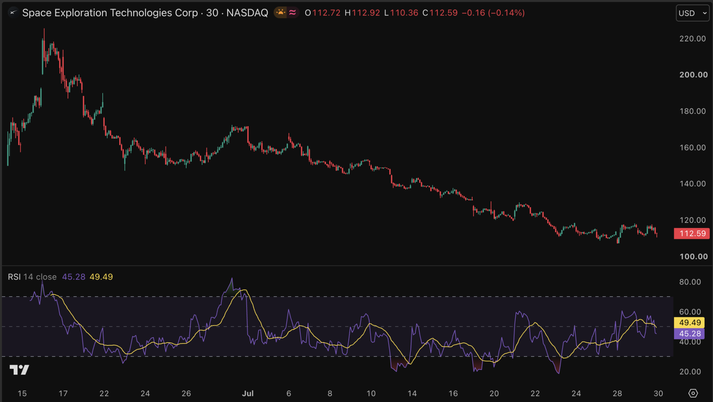Click the purple 45.28 label on the RSI scale
This screenshot has width=713, height=402.
click(689, 334)
